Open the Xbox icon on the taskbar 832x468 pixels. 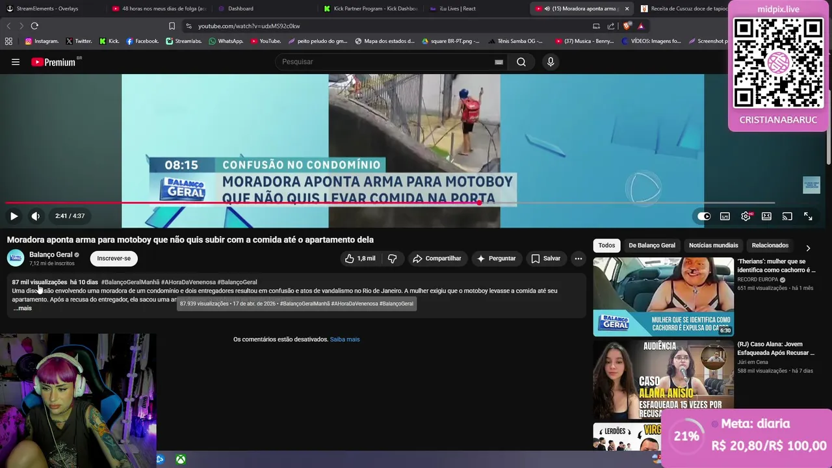point(181,460)
